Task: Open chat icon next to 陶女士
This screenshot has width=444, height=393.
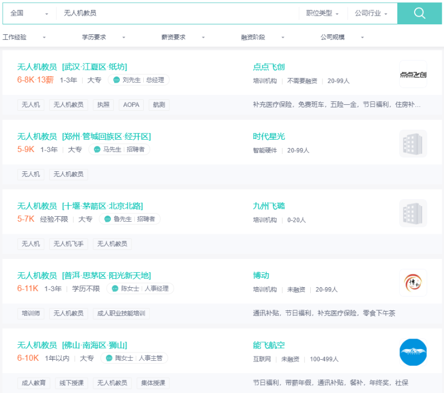Action: pos(109,358)
